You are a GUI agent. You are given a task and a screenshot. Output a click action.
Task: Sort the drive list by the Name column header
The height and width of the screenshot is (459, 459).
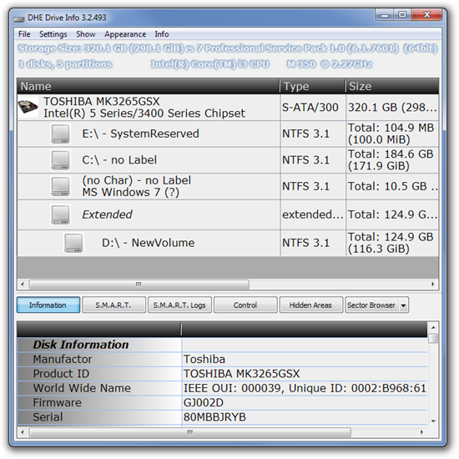(149, 86)
